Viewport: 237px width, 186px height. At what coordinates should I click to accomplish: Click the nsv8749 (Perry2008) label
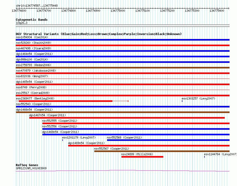[31, 87]
